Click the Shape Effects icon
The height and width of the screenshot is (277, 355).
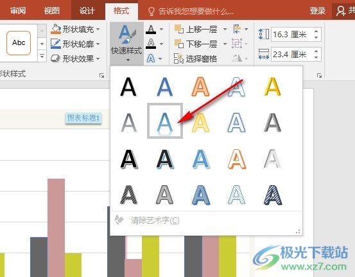[x=55, y=58]
